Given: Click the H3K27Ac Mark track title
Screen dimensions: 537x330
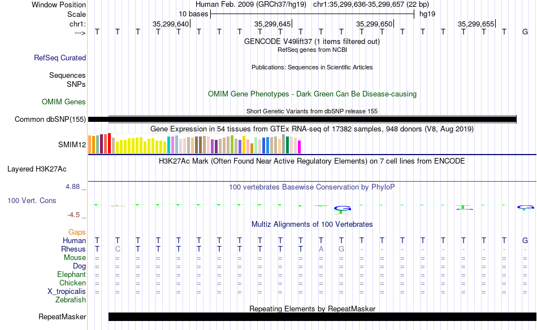Looking at the screenshot, I should [x=311, y=161].
